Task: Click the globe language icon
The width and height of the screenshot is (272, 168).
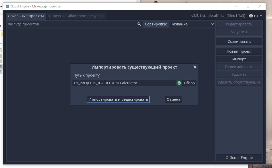Action: pos(251,16)
